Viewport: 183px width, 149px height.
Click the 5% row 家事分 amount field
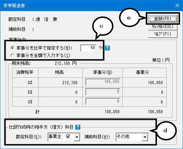tap(103, 92)
